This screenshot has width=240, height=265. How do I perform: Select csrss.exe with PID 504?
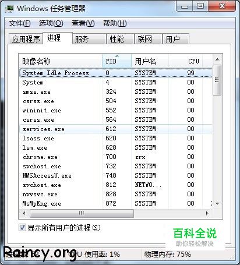pos(116,101)
